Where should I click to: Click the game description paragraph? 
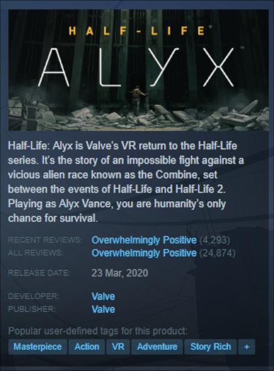click(x=126, y=182)
